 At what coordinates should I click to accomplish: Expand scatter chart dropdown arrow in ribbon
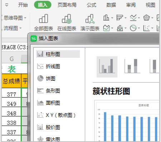pyautogui.click(x=152, y=28)
